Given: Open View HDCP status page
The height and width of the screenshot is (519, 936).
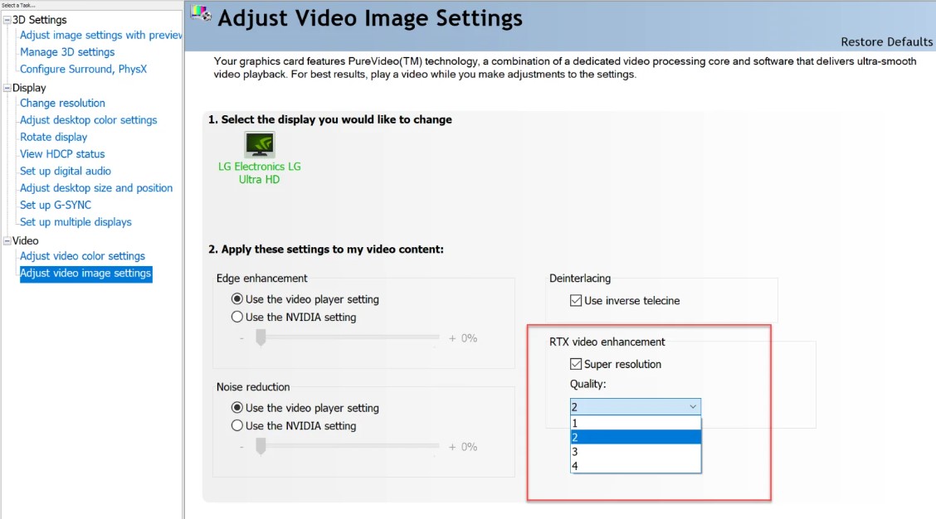Looking at the screenshot, I should tap(62, 154).
